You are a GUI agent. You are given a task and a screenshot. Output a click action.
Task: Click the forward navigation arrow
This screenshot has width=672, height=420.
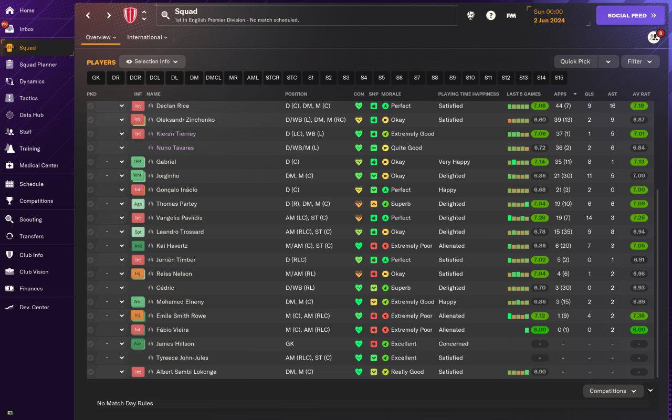pos(109,15)
